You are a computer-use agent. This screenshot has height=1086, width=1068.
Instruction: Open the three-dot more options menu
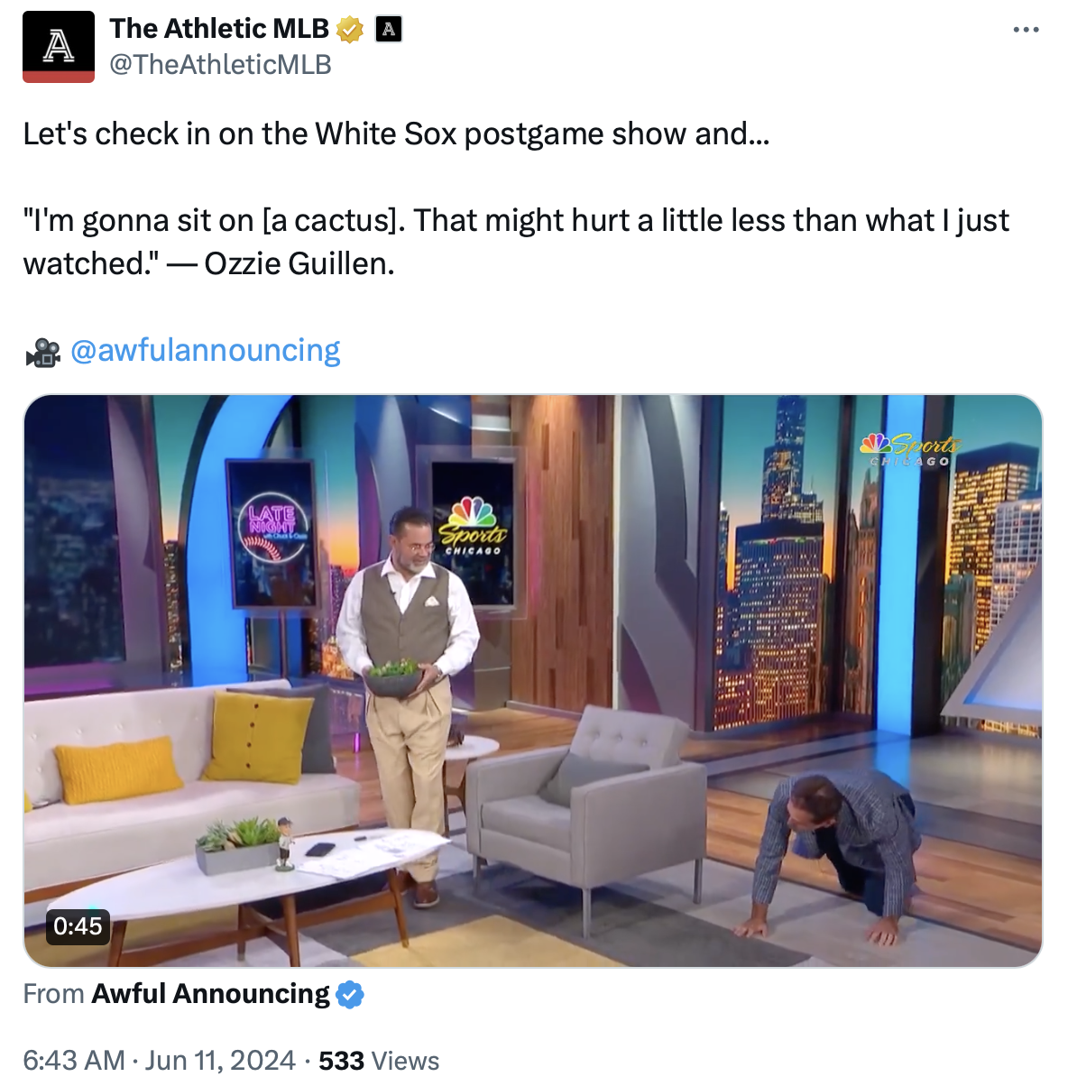[1026, 30]
